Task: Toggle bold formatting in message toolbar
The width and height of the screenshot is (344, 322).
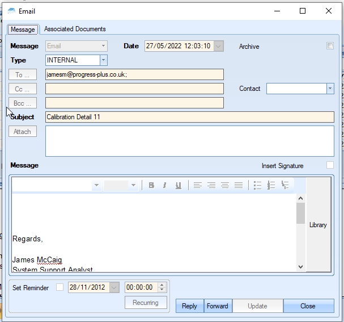Action: (x=151, y=185)
